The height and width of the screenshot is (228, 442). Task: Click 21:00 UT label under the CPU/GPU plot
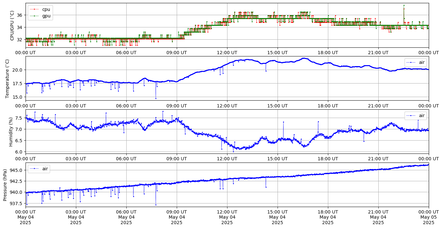click(x=378, y=53)
